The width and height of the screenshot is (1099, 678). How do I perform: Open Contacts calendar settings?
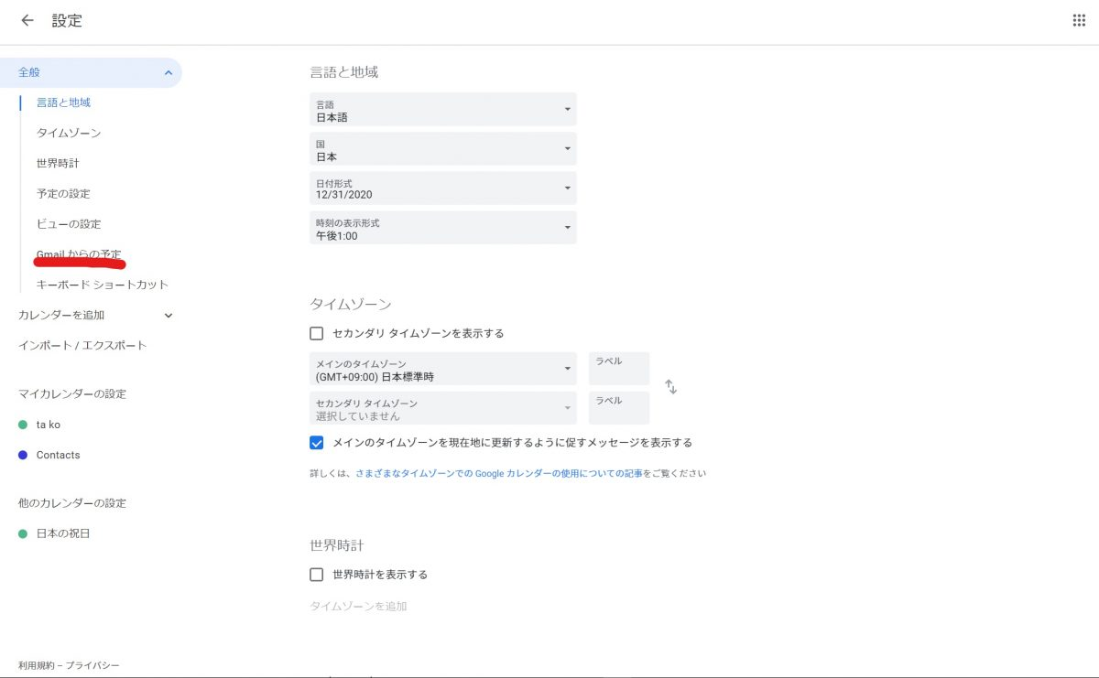click(x=59, y=455)
